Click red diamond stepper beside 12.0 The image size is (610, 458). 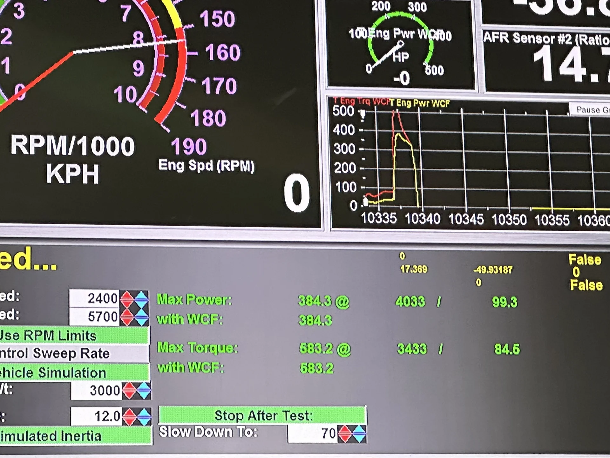[x=129, y=416]
